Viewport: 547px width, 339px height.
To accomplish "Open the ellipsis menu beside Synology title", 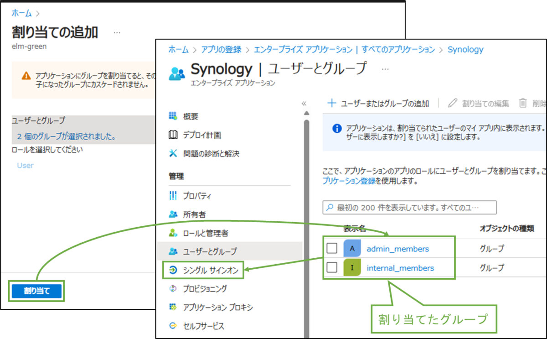I will [x=385, y=69].
